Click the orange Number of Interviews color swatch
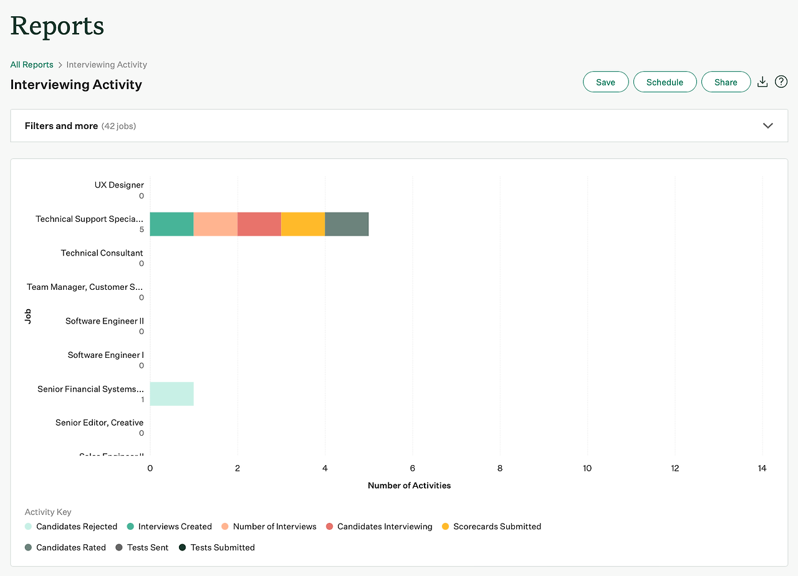Image resolution: width=798 pixels, height=576 pixels. pyautogui.click(x=226, y=526)
